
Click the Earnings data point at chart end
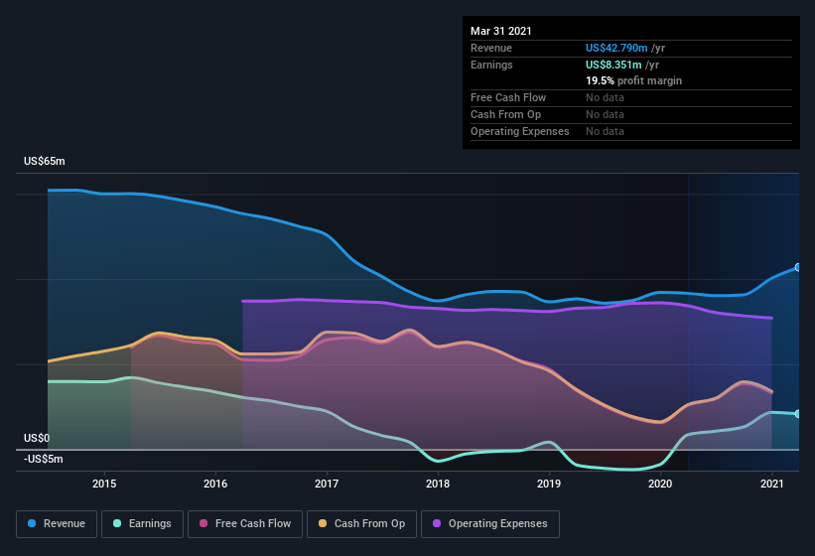click(x=797, y=414)
